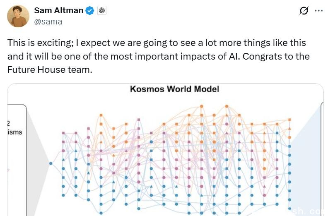Open Grok via the slashed-circle icon
Screen dimensions: 328x216
click(304, 11)
